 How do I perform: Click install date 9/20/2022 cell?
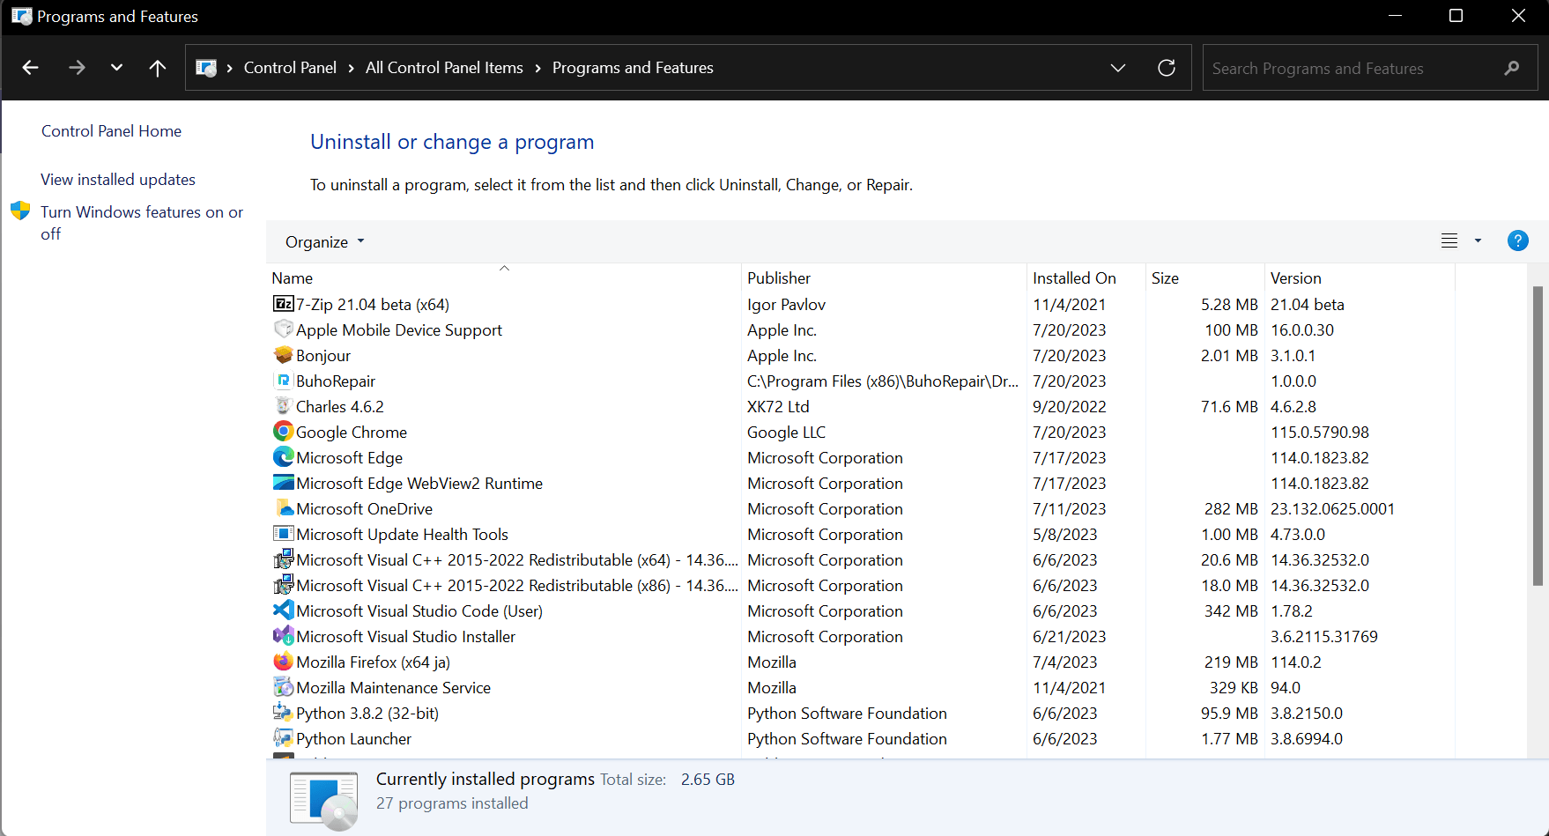pyautogui.click(x=1069, y=407)
